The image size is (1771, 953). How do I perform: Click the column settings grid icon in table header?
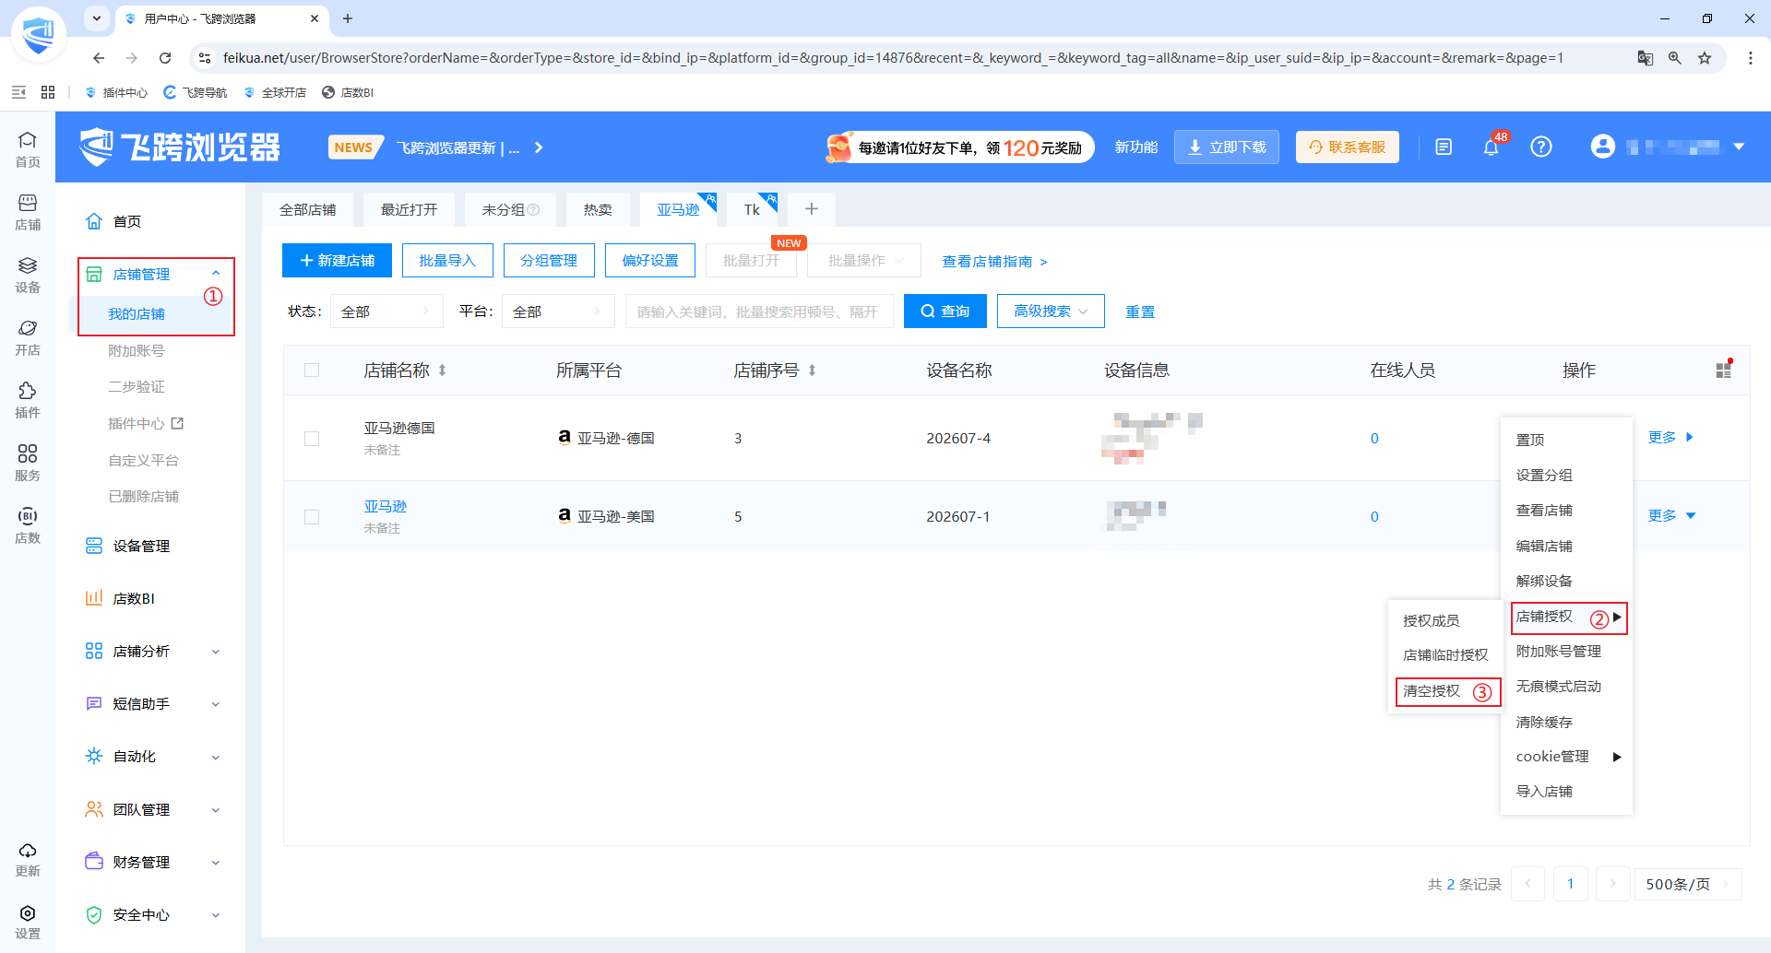tap(1723, 370)
